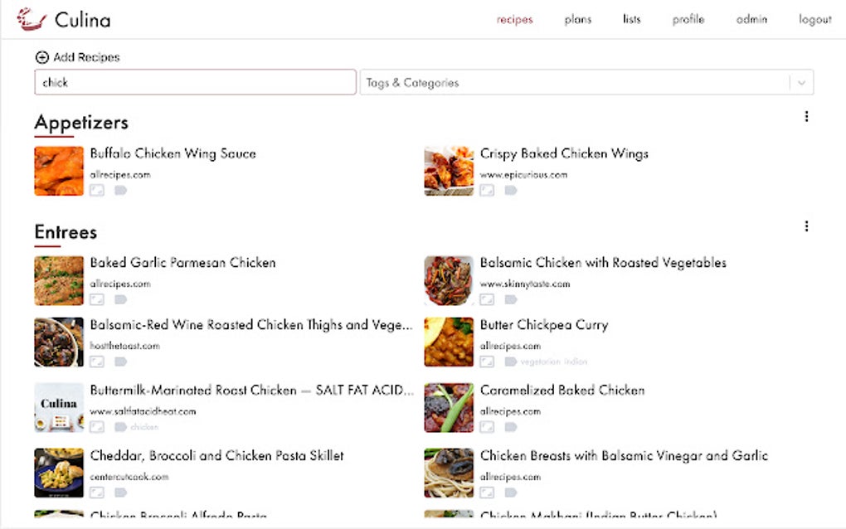Click the image icon under Crispy Baked Chicken Wings
846x529 pixels.
pos(487,191)
